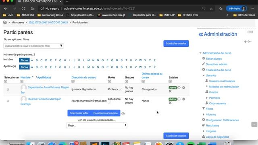The width and height of the screenshot is (258, 145).
Task: Open the favorites list icon
Action: click(221, 8)
